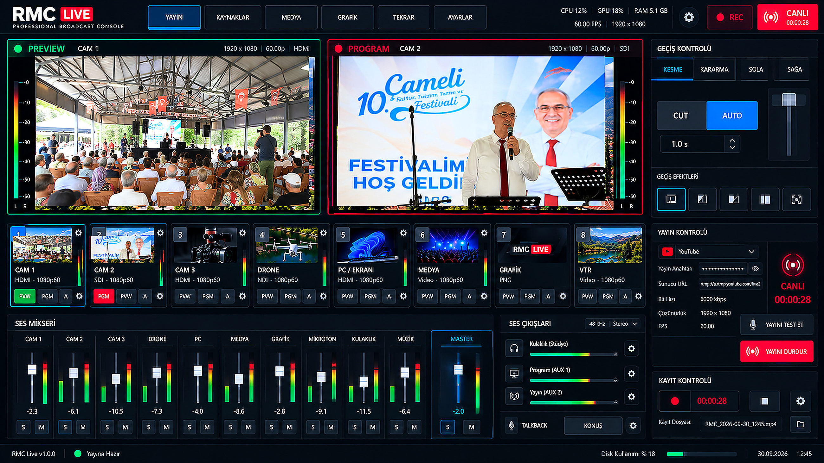Image resolution: width=824 pixels, height=463 pixels.
Task: Open the Stereo audio output dropdown
Action: pos(625,324)
